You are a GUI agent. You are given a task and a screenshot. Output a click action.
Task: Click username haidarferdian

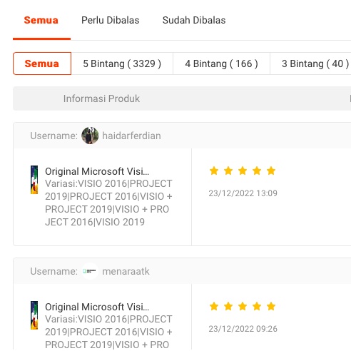[x=131, y=136]
